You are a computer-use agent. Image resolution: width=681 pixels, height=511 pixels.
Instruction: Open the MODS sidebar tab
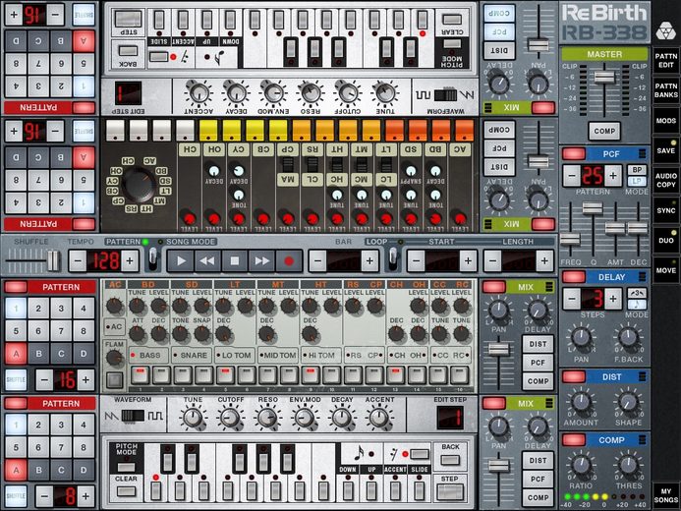point(666,121)
